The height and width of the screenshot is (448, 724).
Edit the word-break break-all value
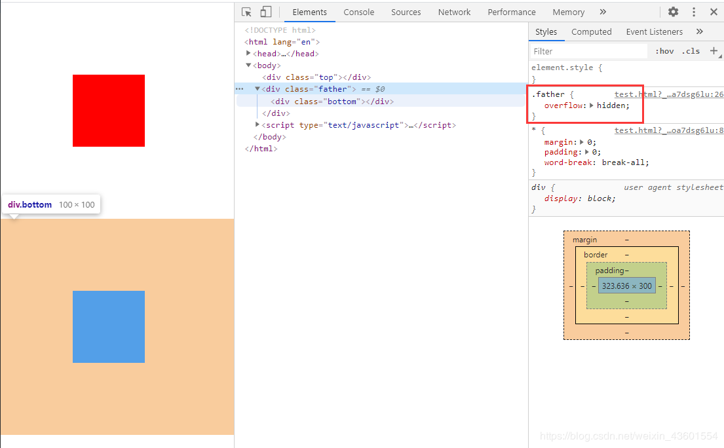[623, 162]
